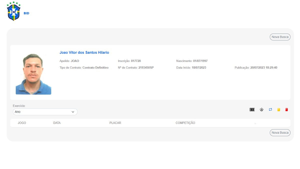Select the red card icon
The width and height of the screenshot is (300, 169).
(x=286, y=110)
